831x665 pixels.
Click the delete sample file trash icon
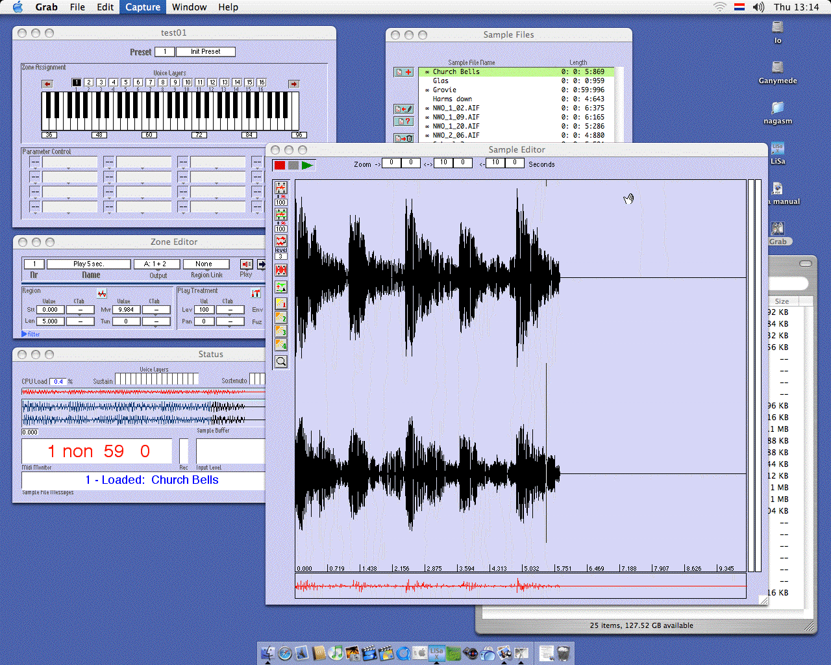(x=404, y=138)
